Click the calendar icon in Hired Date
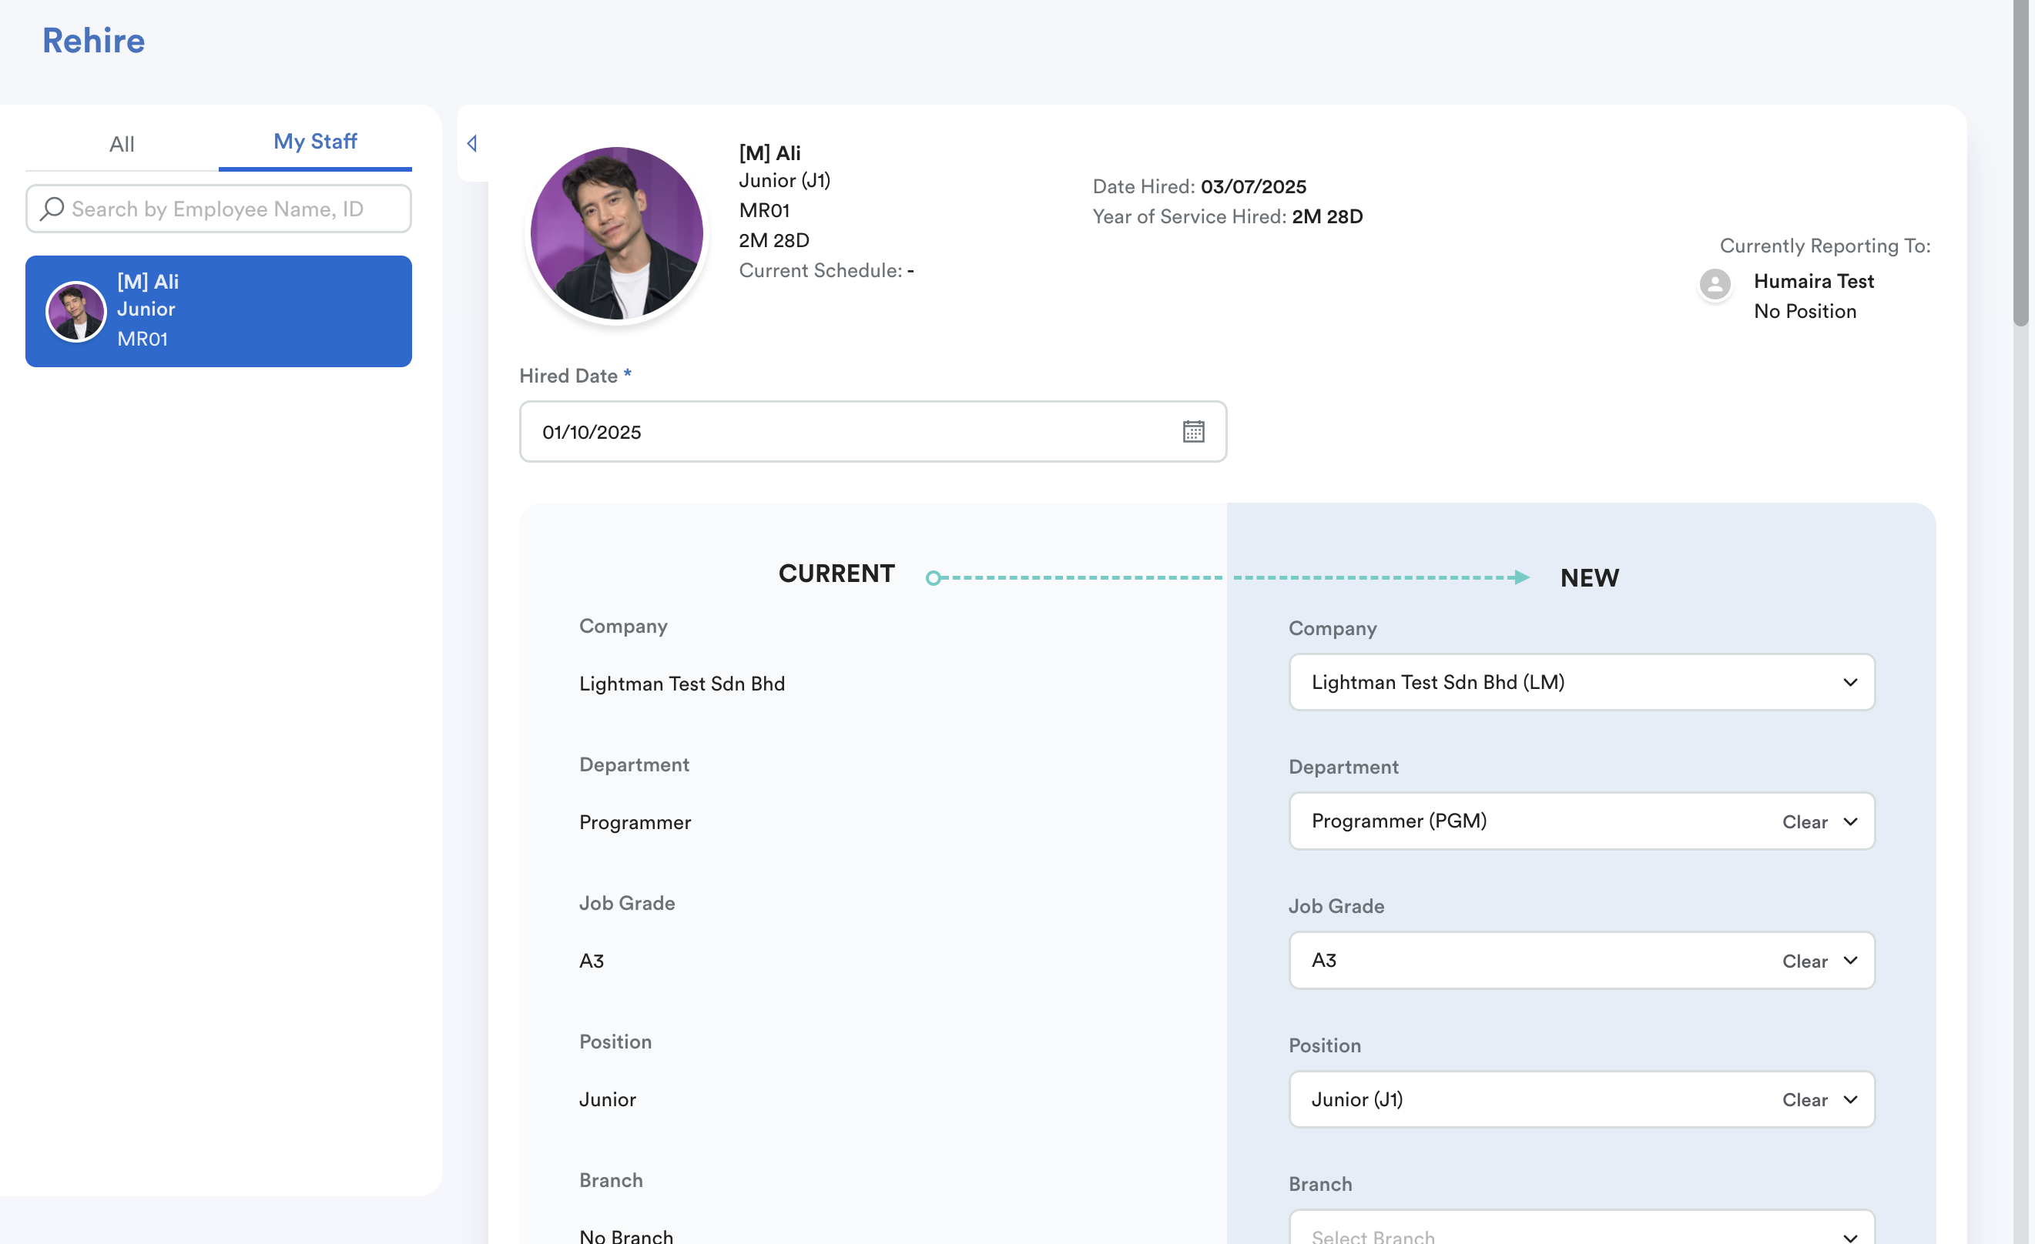 (1192, 431)
